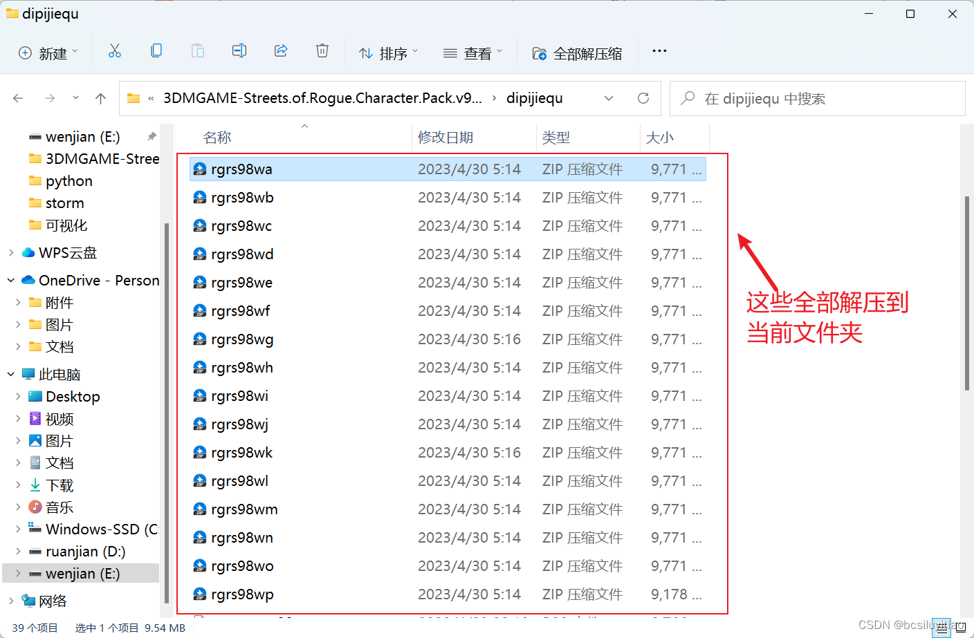This screenshot has width=974, height=638.
Task: Click the 全部解压缩 extract all button
Action: click(x=578, y=52)
